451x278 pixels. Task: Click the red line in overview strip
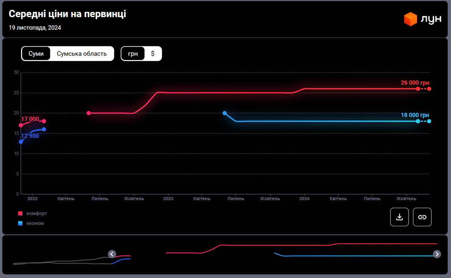pos(290,245)
